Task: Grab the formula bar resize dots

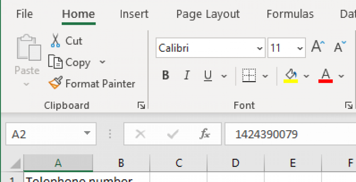Action: [110, 134]
